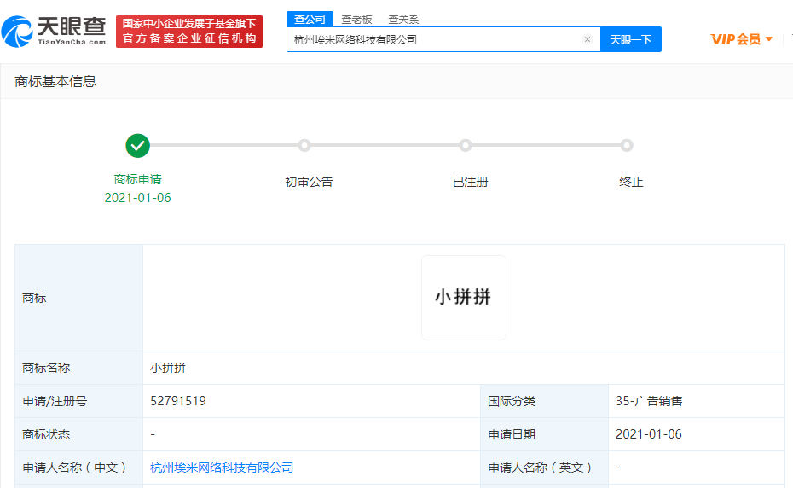Expand the VIP会员 dropdown arrow
The height and width of the screenshot is (488, 793).
(x=769, y=39)
